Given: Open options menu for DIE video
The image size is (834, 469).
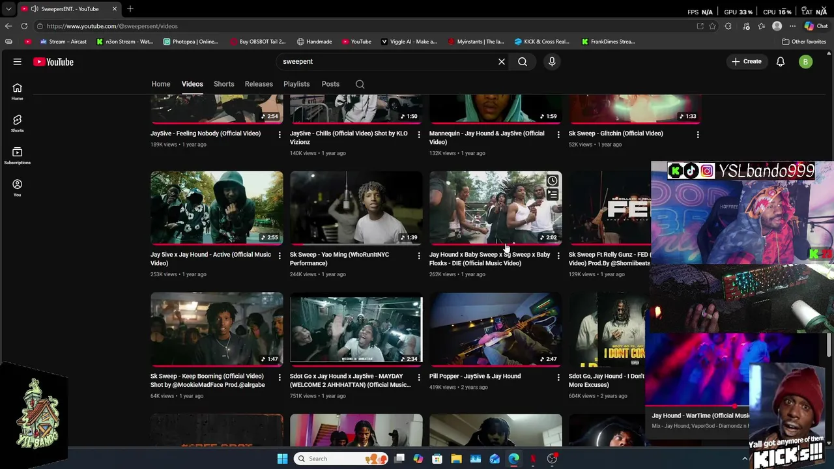Looking at the screenshot, I should (558, 255).
